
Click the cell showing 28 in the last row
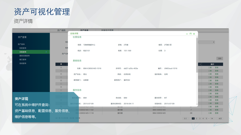coord(191,113)
